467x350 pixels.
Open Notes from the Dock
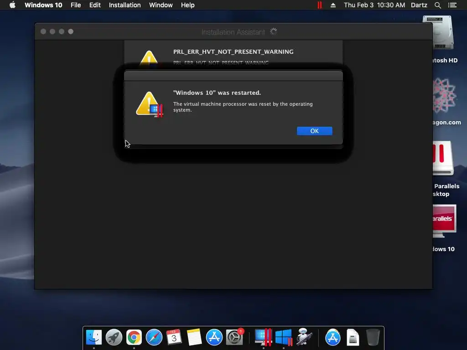coord(194,337)
